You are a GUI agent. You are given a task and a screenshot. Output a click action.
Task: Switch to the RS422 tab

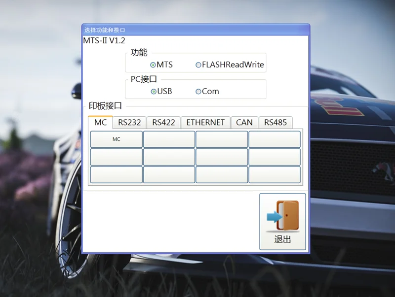pyautogui.click(x=163, y=123)
